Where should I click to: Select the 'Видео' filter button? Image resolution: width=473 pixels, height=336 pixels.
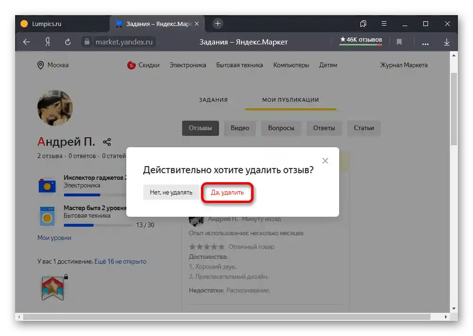[x=240, y=128]
